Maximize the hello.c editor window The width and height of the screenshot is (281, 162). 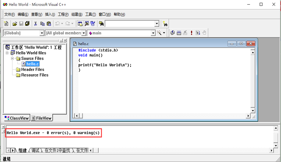point(241,44)
